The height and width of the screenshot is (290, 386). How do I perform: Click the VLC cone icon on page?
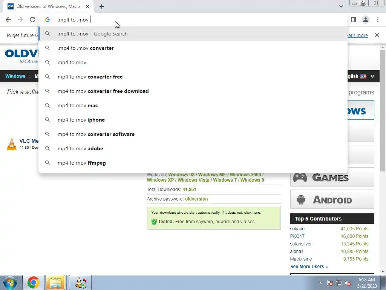pyautogui.click(x=12, y=144)
